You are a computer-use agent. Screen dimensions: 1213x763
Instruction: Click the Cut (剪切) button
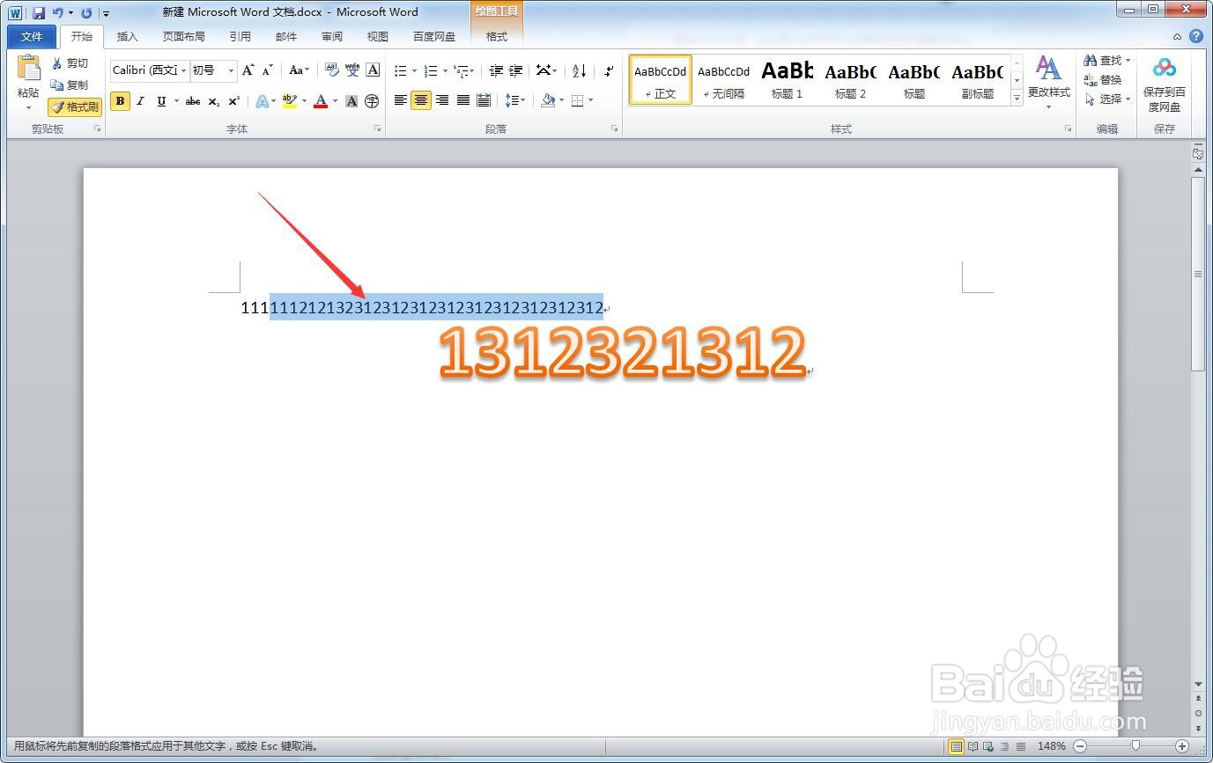coord(70,63)
